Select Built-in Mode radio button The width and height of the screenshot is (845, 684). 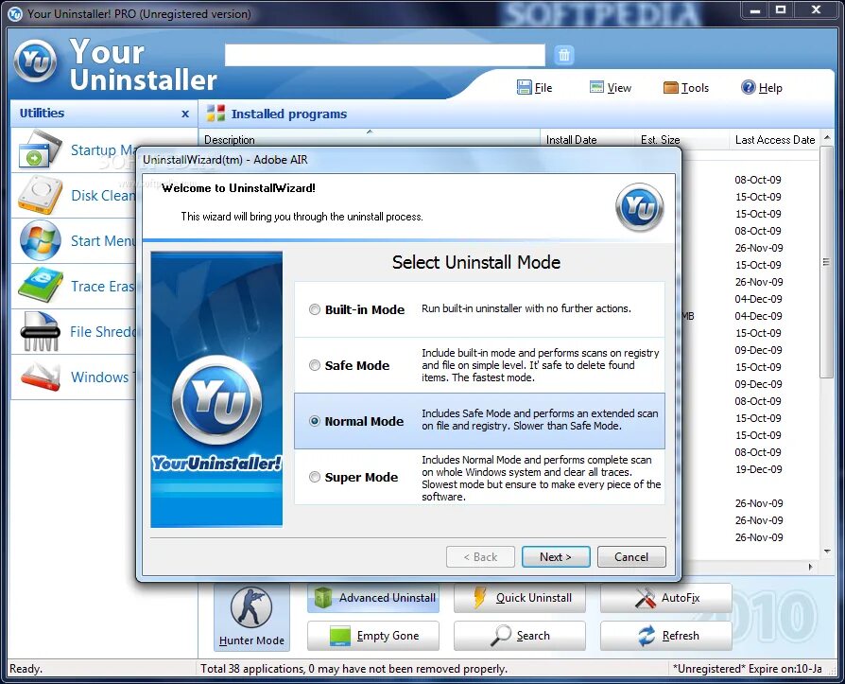pos(314,309)
